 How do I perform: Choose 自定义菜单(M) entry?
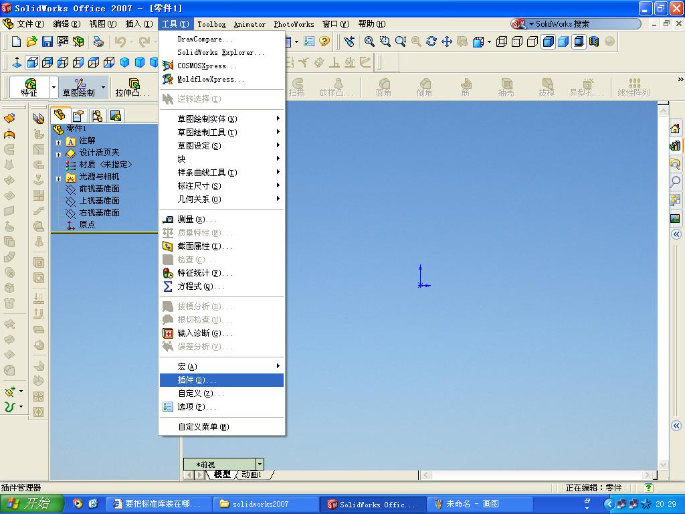point(222,427)
